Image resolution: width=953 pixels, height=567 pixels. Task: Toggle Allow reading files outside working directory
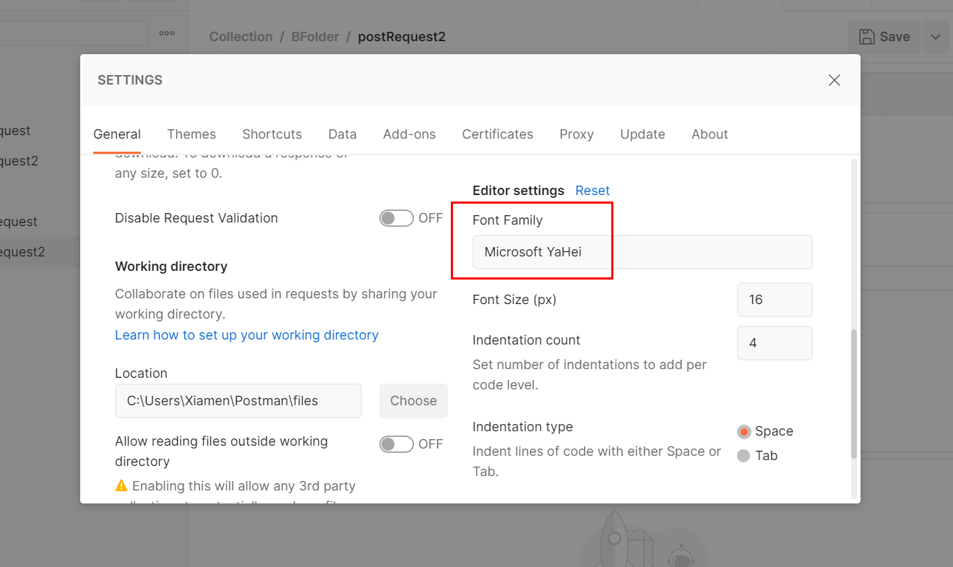click(397, 444)
